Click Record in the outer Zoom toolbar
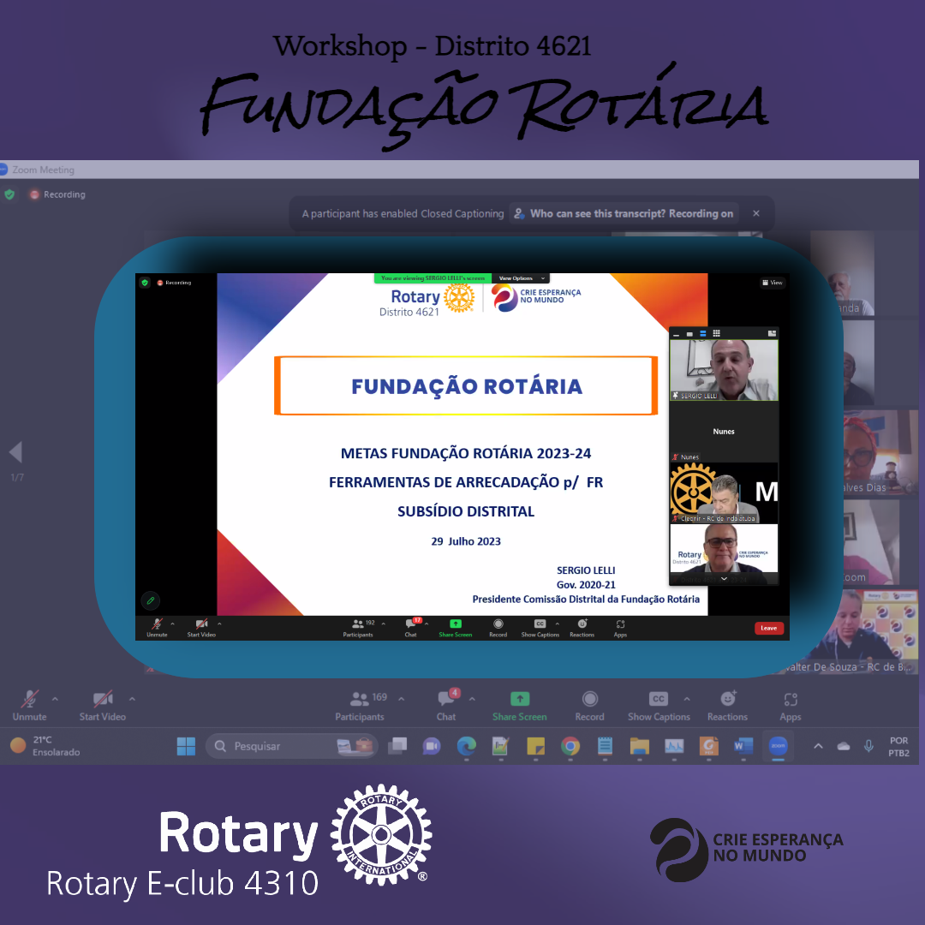925x925 pixels. click(589, 705)
